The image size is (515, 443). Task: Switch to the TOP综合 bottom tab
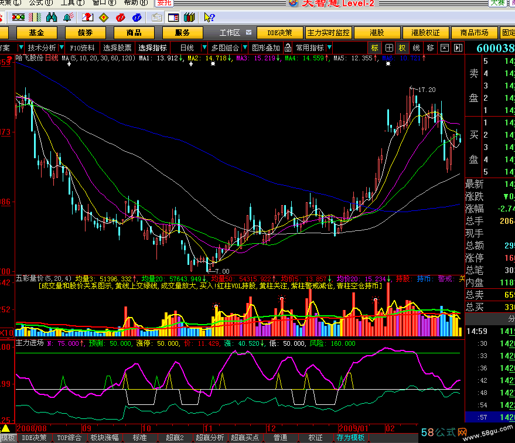tap(69, 438)
